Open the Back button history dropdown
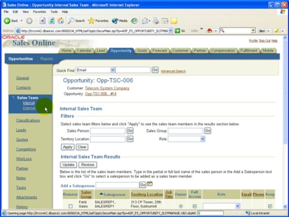Image resolution: width=289 pixels, height=217 pixels. pyautogui.click(x=21, y=21)
